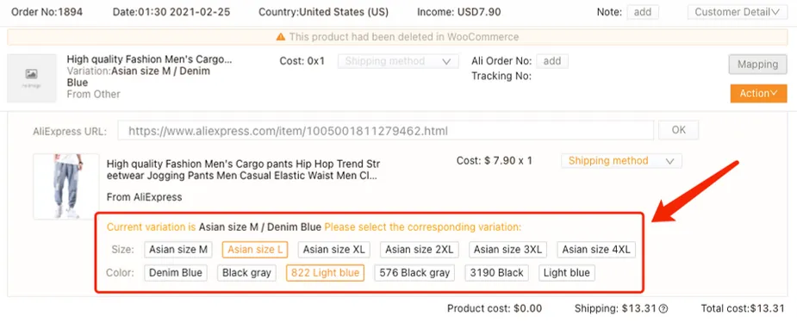Click the warning triangle icon
Image resolution: width=797 pixels, height=323 pixels.
[x=281, y=37]
